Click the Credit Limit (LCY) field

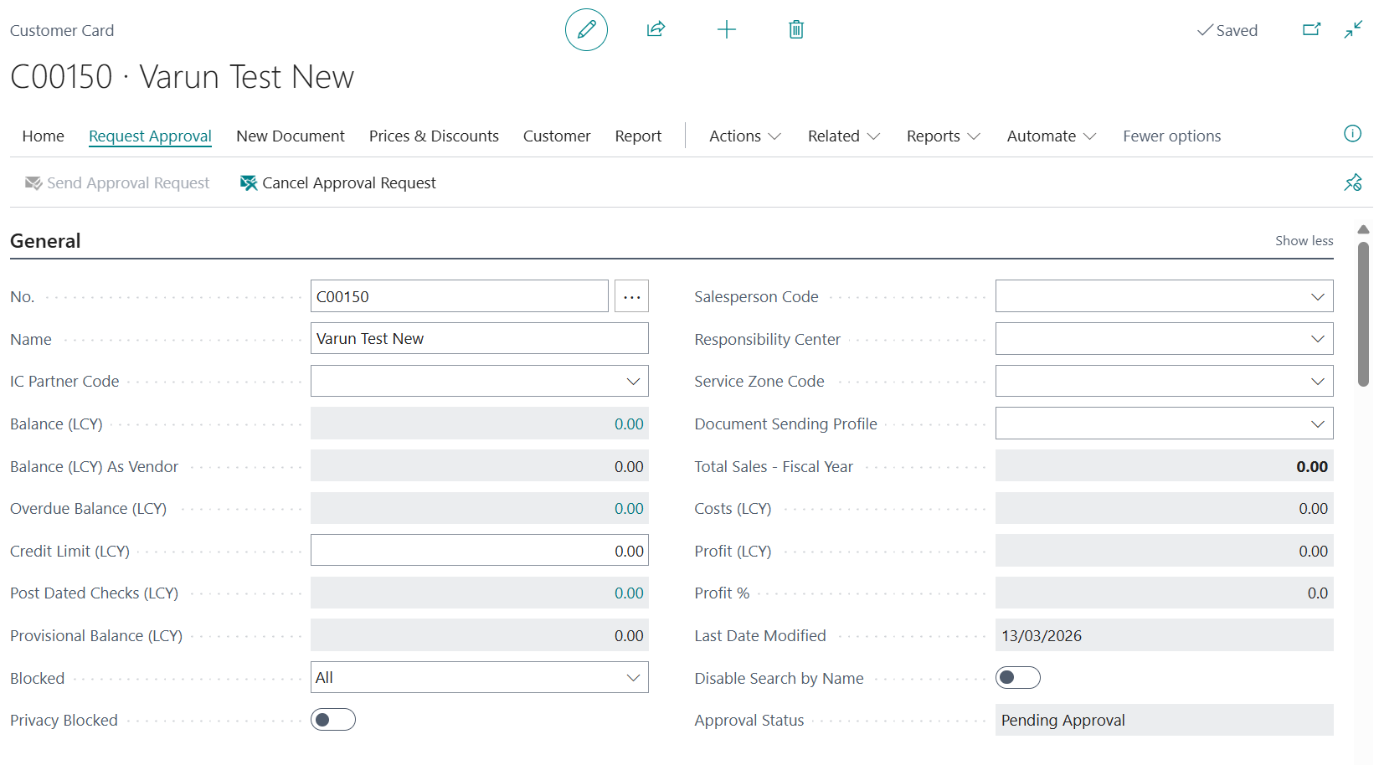(479, 551)
